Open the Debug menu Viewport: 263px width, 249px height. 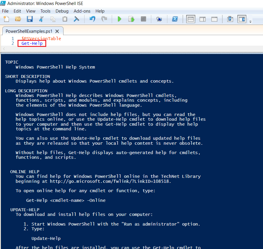click(62, 11)
